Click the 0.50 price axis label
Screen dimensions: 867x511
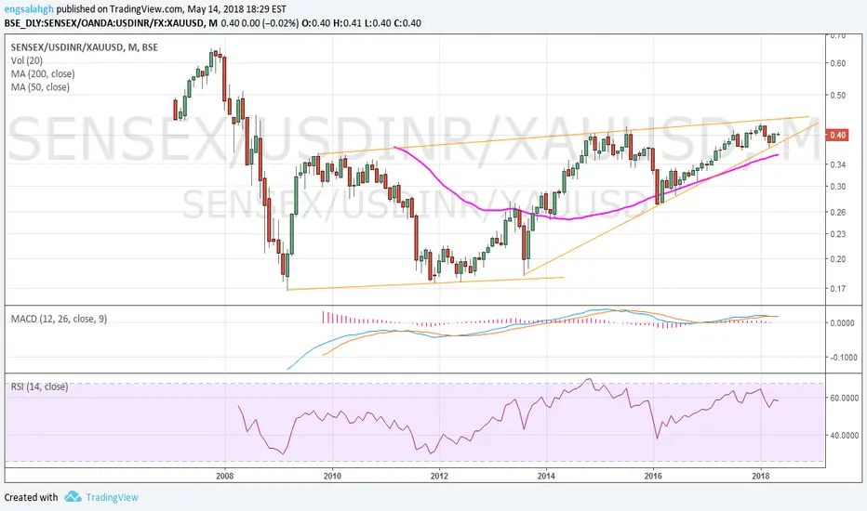pos(838,95)
